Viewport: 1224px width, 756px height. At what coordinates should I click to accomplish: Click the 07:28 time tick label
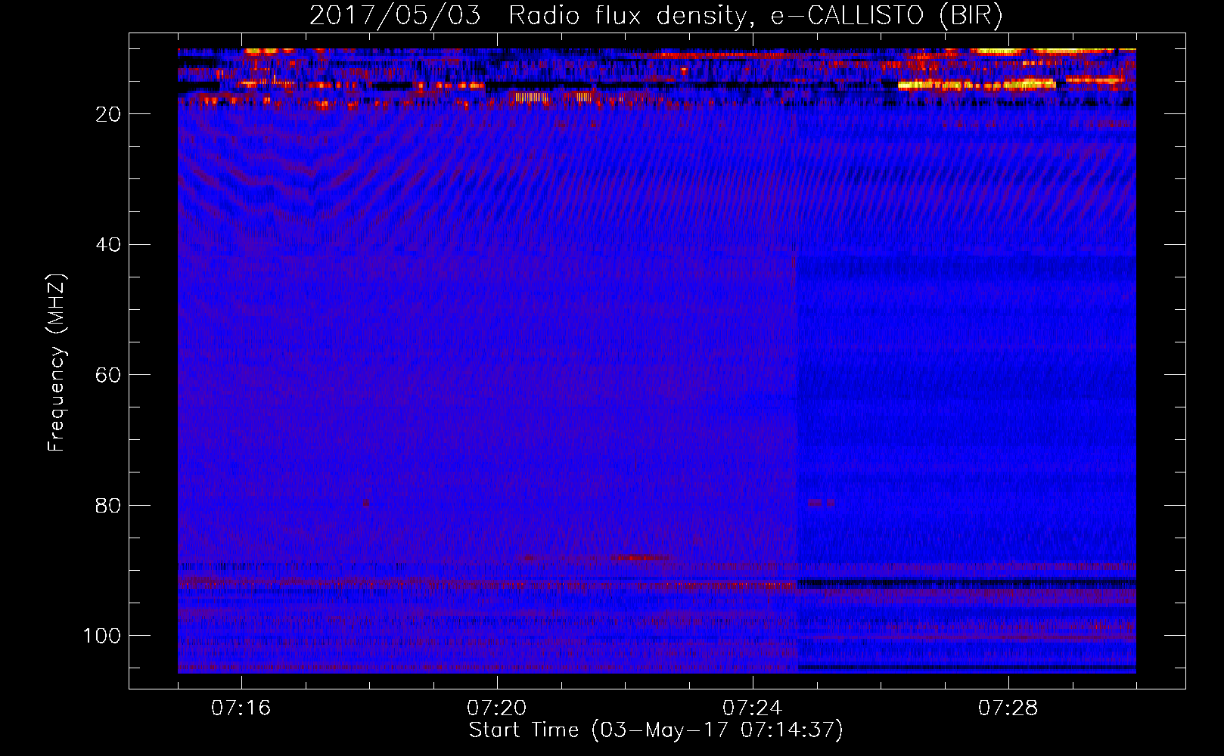1008,708
